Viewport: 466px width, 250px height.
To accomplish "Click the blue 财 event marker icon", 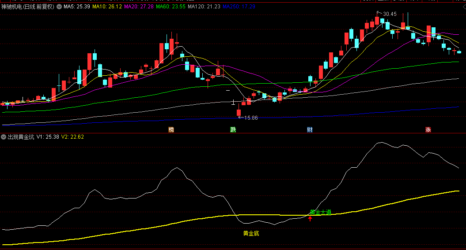I will [x=310, y=129].
